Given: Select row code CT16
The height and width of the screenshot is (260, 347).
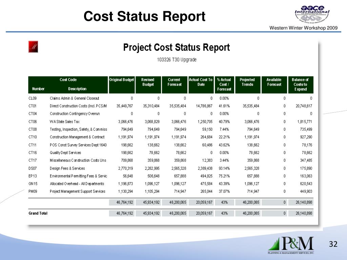Looking at the screenshot, I should click(x=33, y=153).
